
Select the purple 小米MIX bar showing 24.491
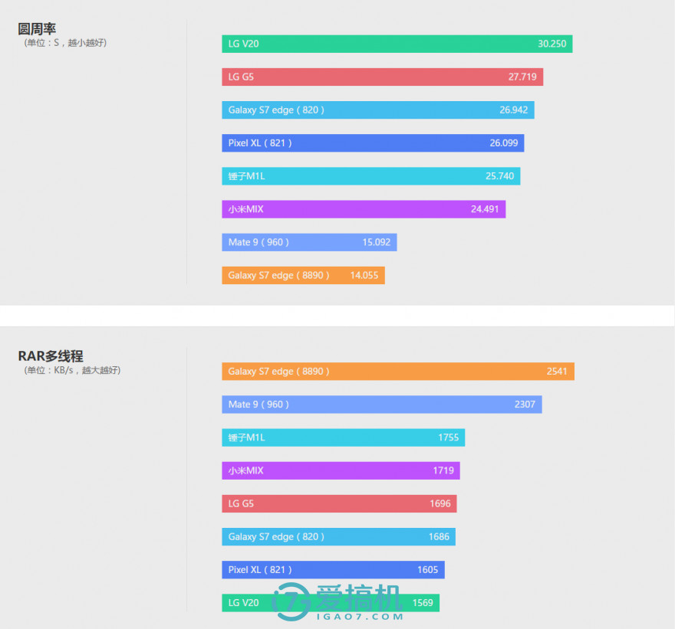click(364, 209)
